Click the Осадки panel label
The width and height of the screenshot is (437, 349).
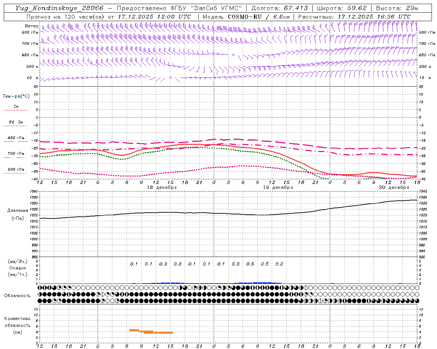tap(18, 268)
